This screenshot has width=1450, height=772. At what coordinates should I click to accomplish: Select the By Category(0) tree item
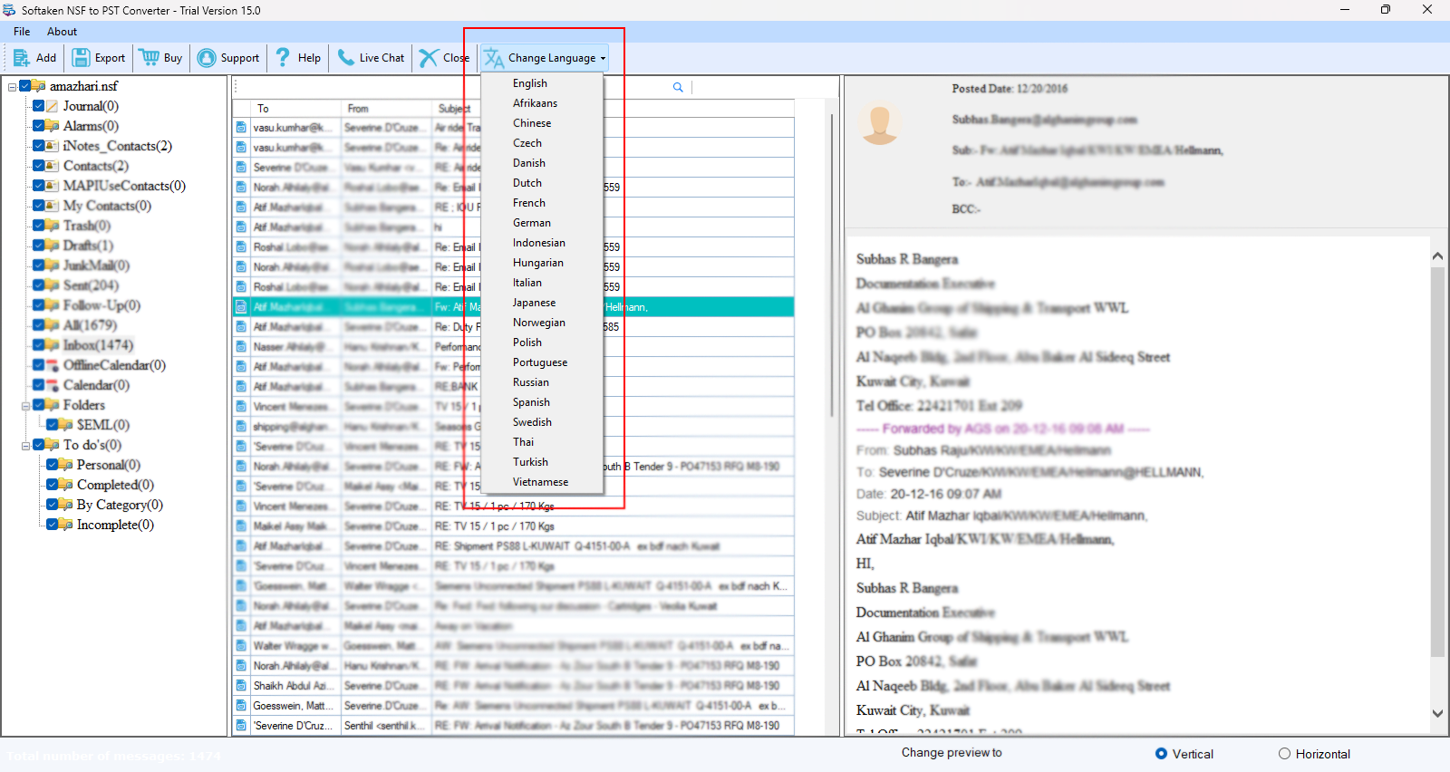[x=120, y=505]
